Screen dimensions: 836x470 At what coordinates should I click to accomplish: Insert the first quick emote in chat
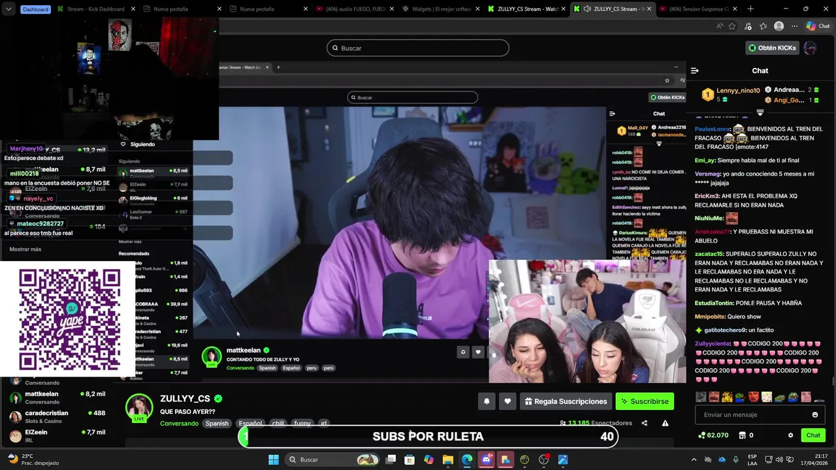[701, 397]
